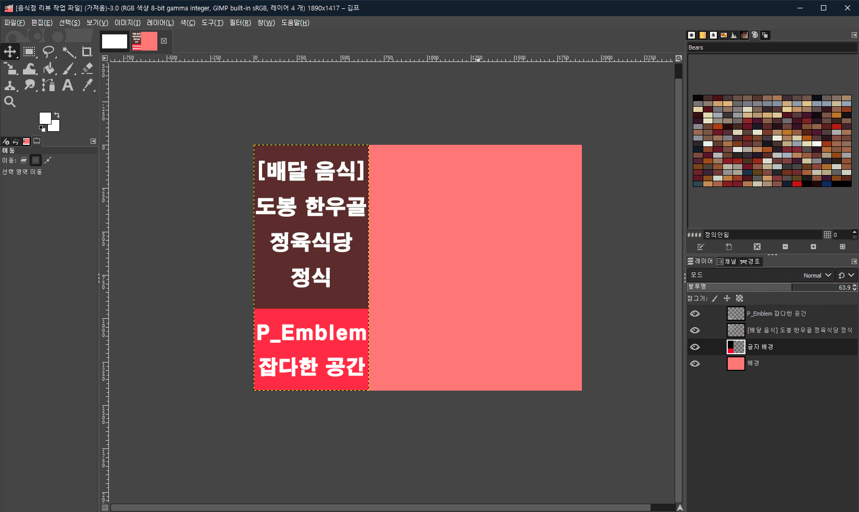Hide the 글자 배경 layer
The image size is (859, 512).
(x=695, y=347)
